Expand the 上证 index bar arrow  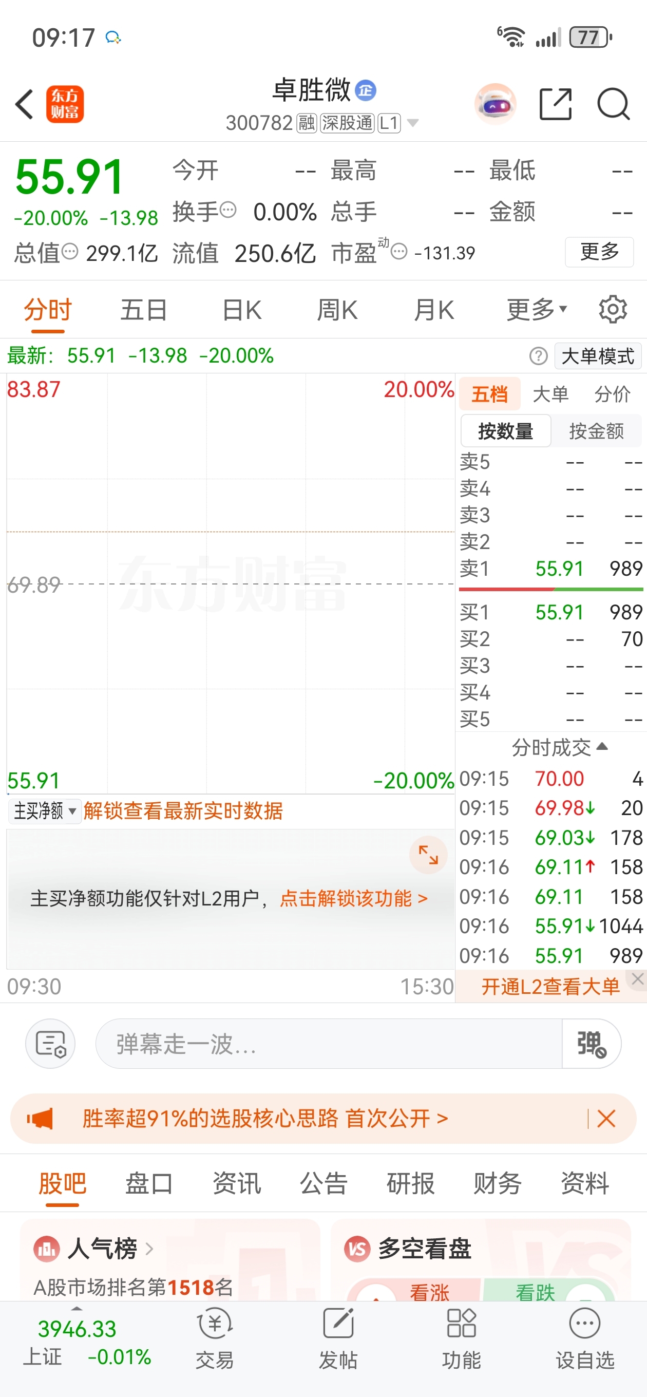coord(77,1309)
